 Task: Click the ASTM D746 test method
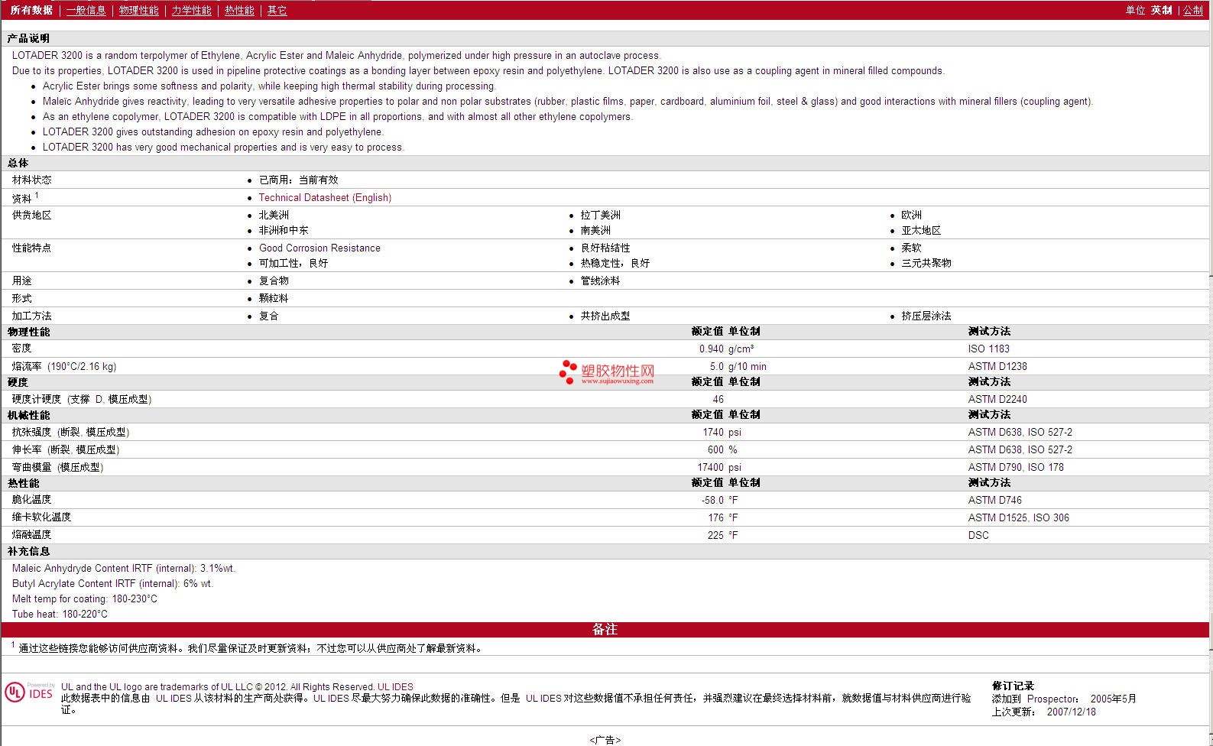click(x=994, y=501)
